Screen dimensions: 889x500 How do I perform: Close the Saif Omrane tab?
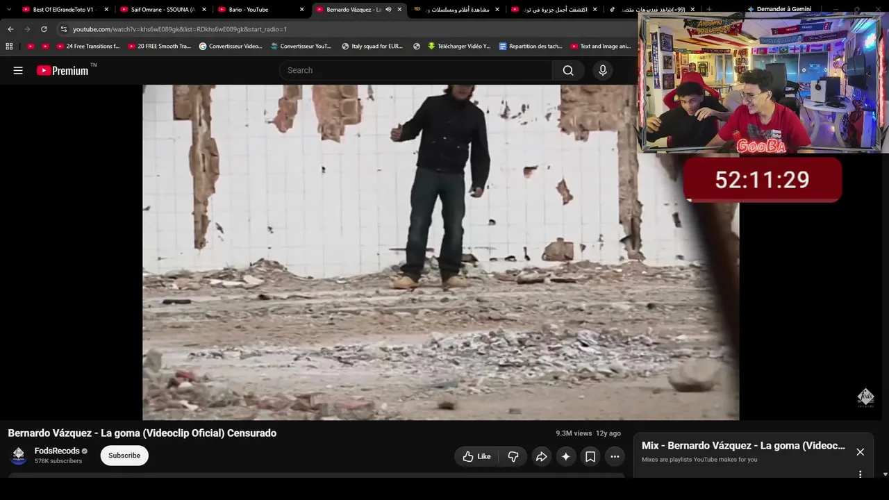pyautogui.click(x=204, y=10)
